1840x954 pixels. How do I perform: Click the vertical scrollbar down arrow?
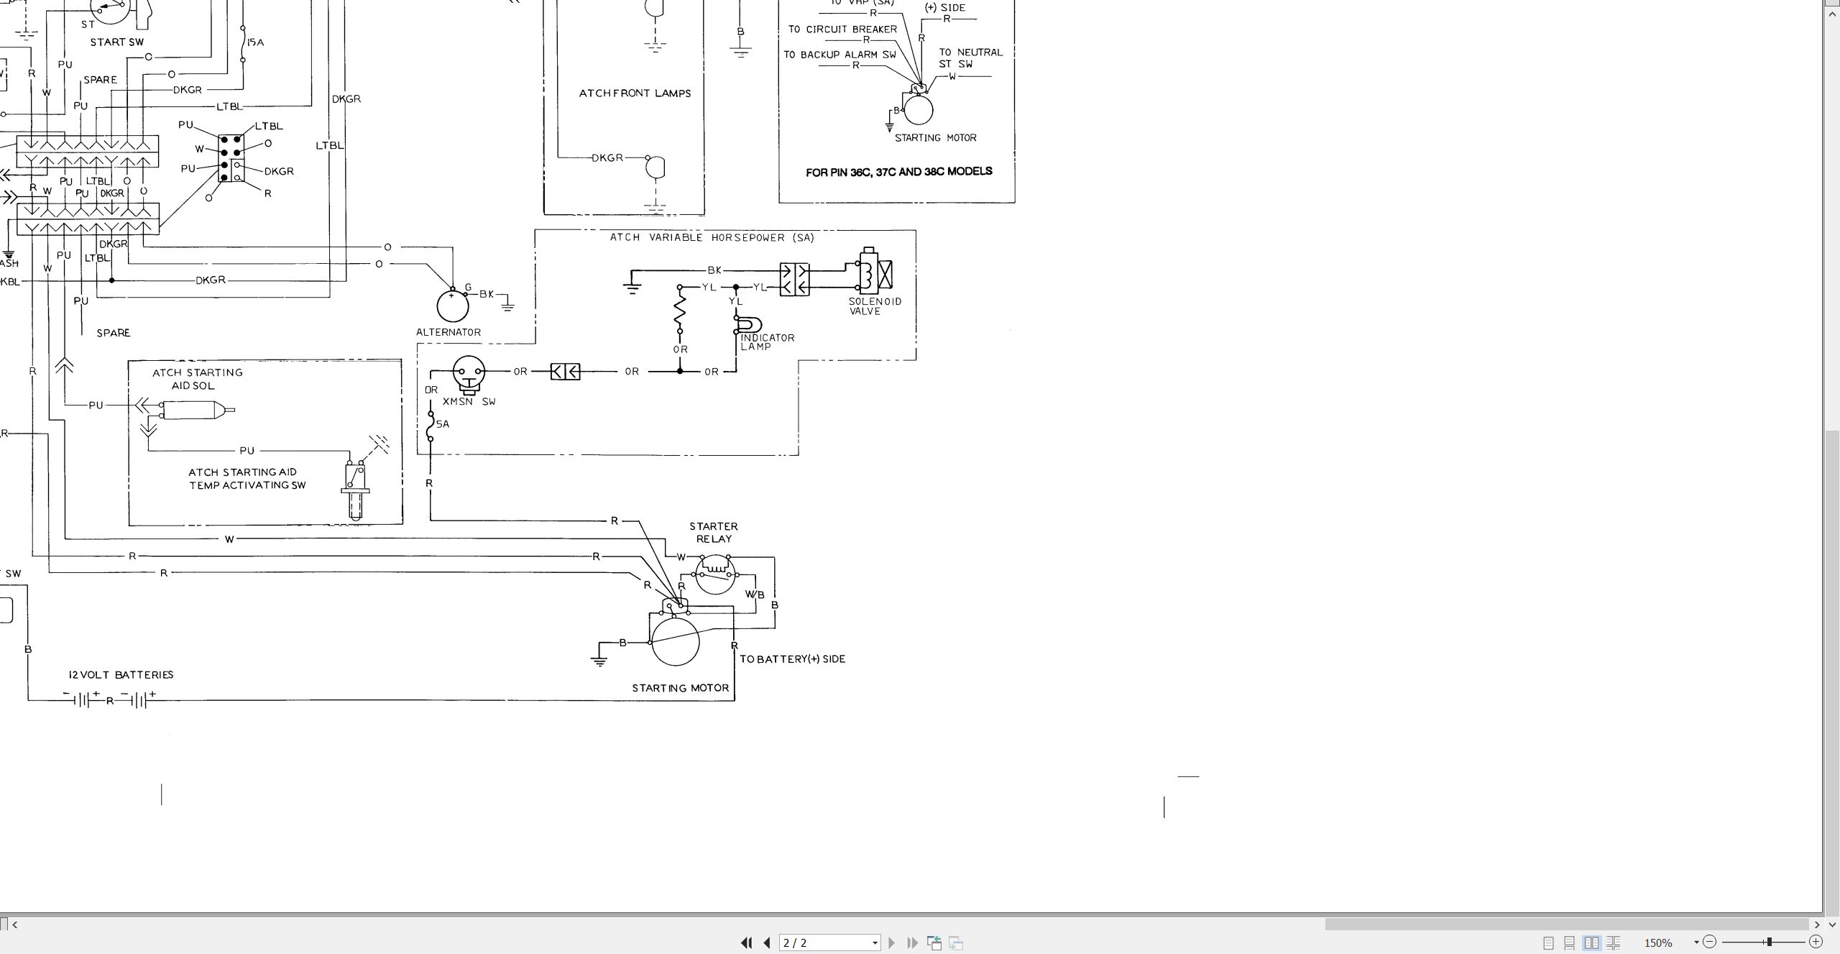(x=1832, y=925)
